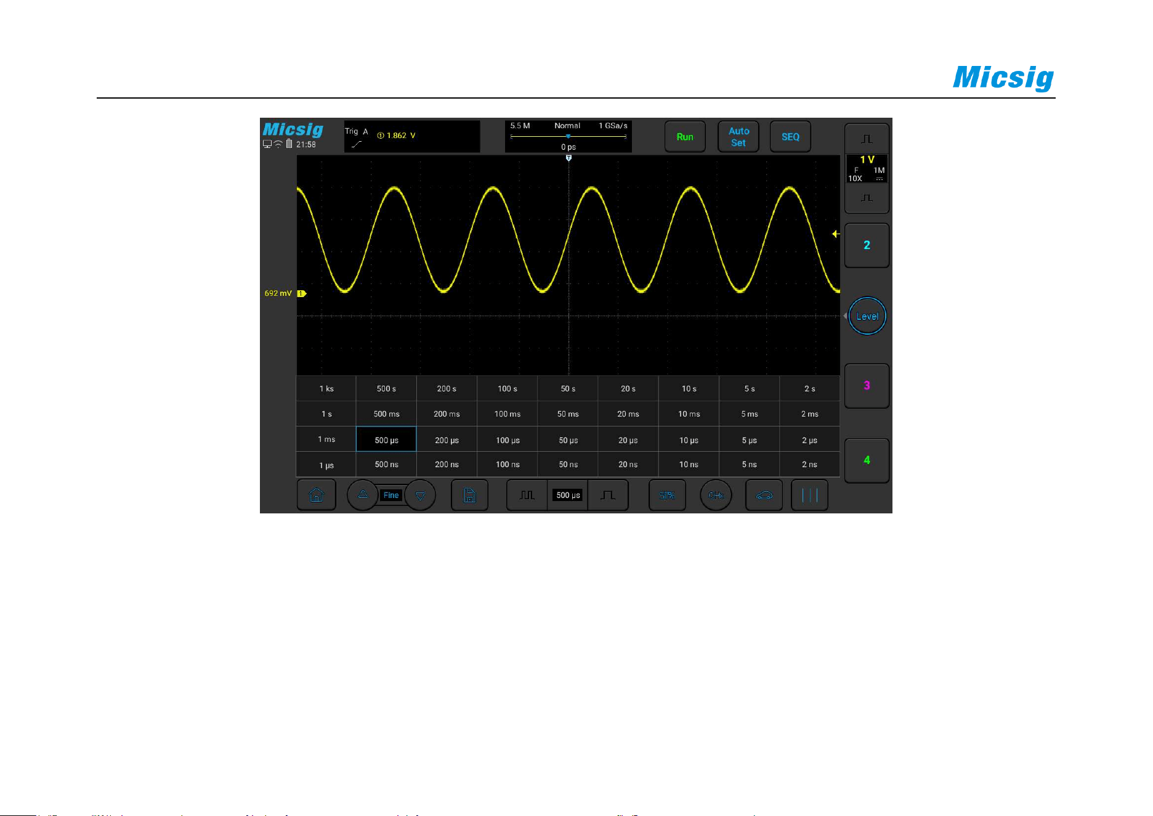Tap the down triangle fine-adjust arrow

[x=420, y=496]
